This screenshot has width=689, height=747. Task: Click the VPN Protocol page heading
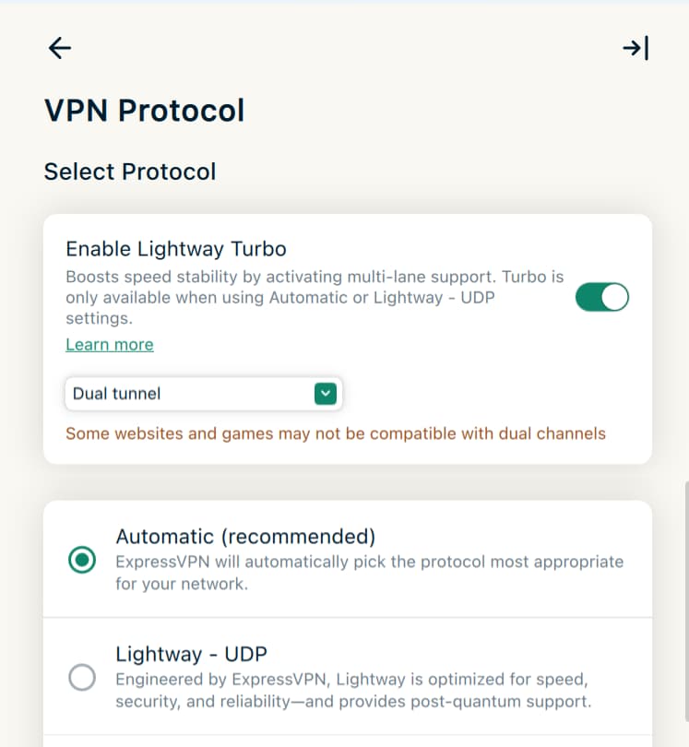tap(144, 110)
